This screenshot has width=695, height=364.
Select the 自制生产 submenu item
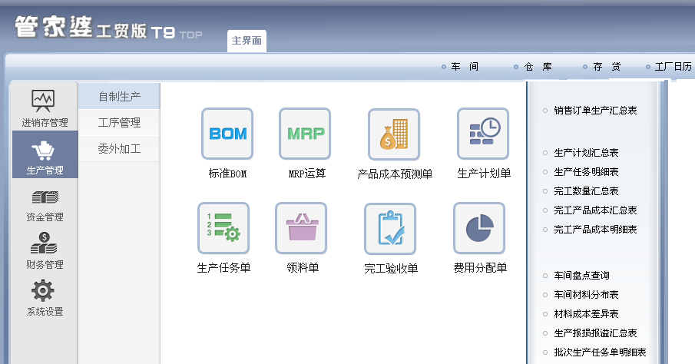119,96
